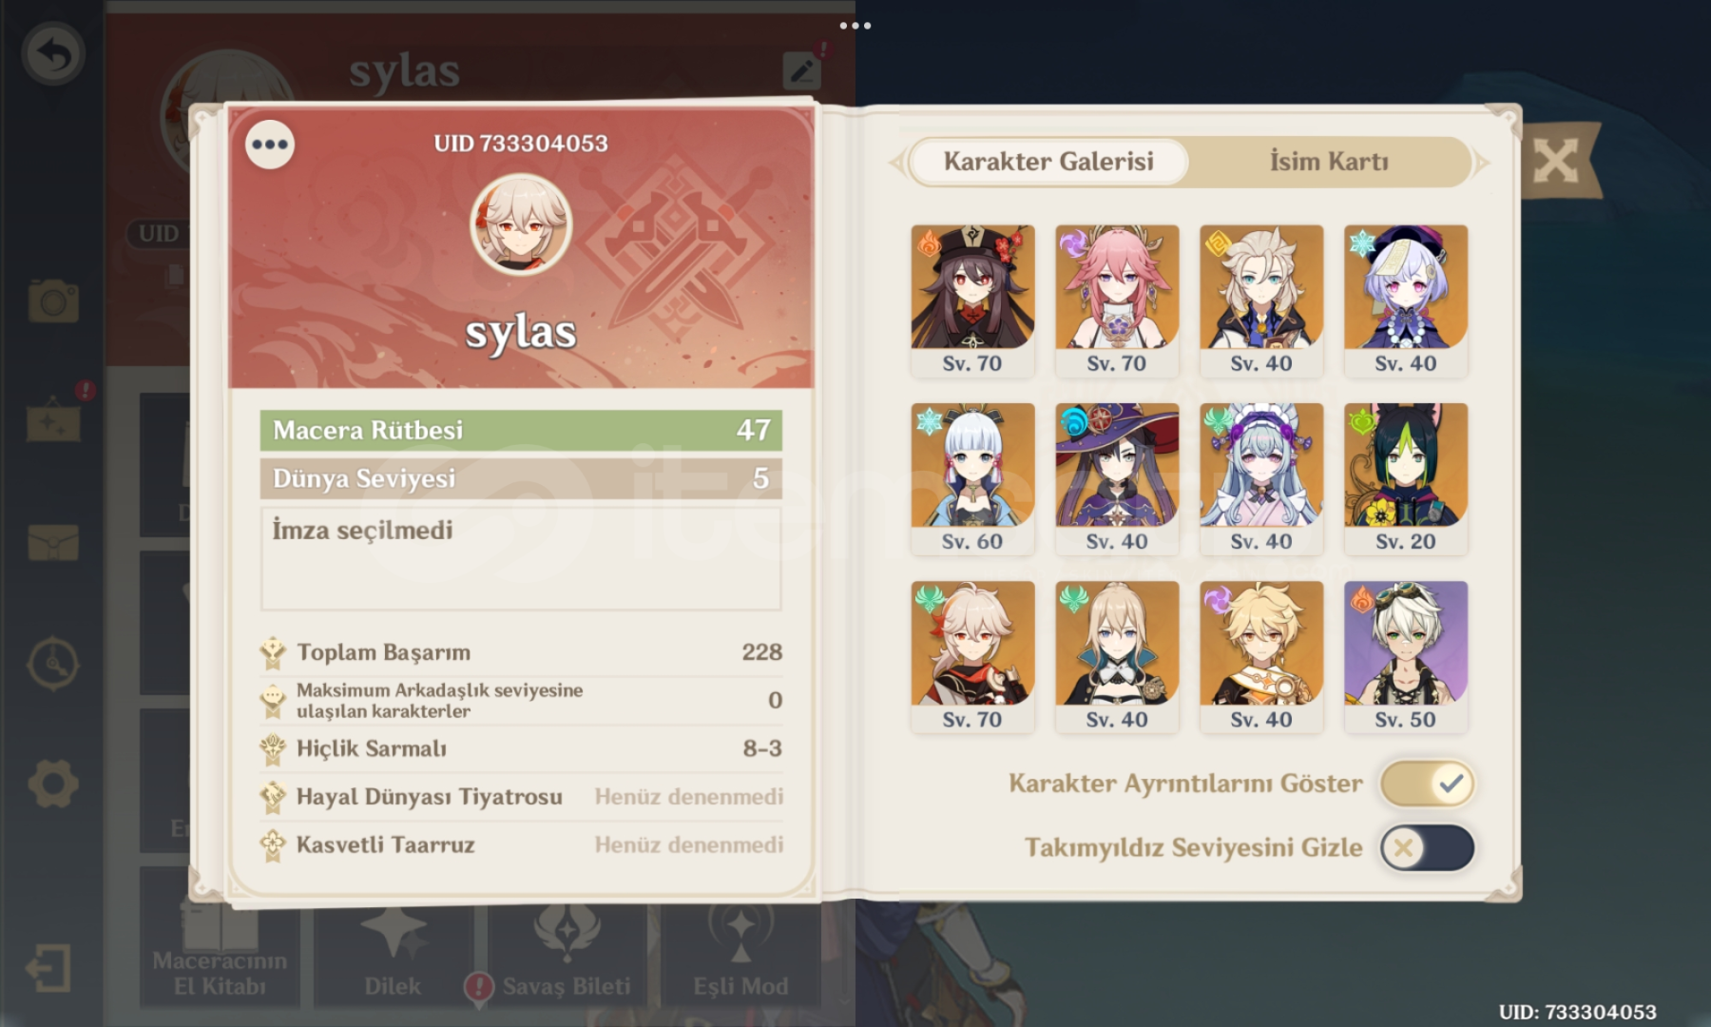The width and height of the screenshot is (1711, 1027).
Task: Toggle Takımyıldız Seviyesini Gizle switch
Action: pos(1427,847)
